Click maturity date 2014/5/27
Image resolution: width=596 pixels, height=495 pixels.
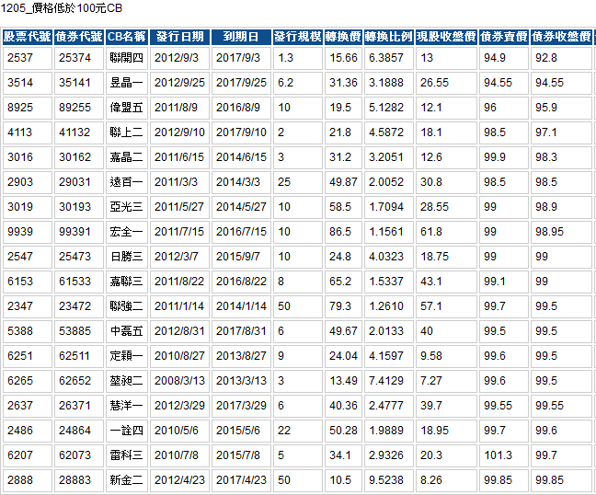coord(241,207)
